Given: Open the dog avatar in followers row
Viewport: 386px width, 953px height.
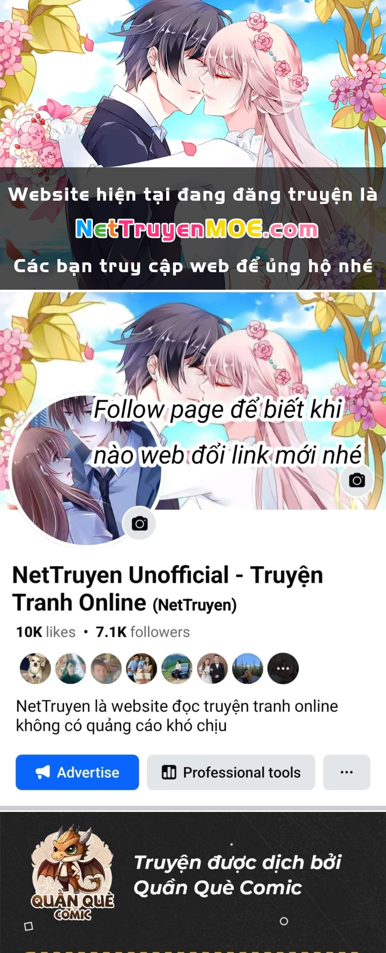Looking at the screenshot, I should (x=35, y=669).
